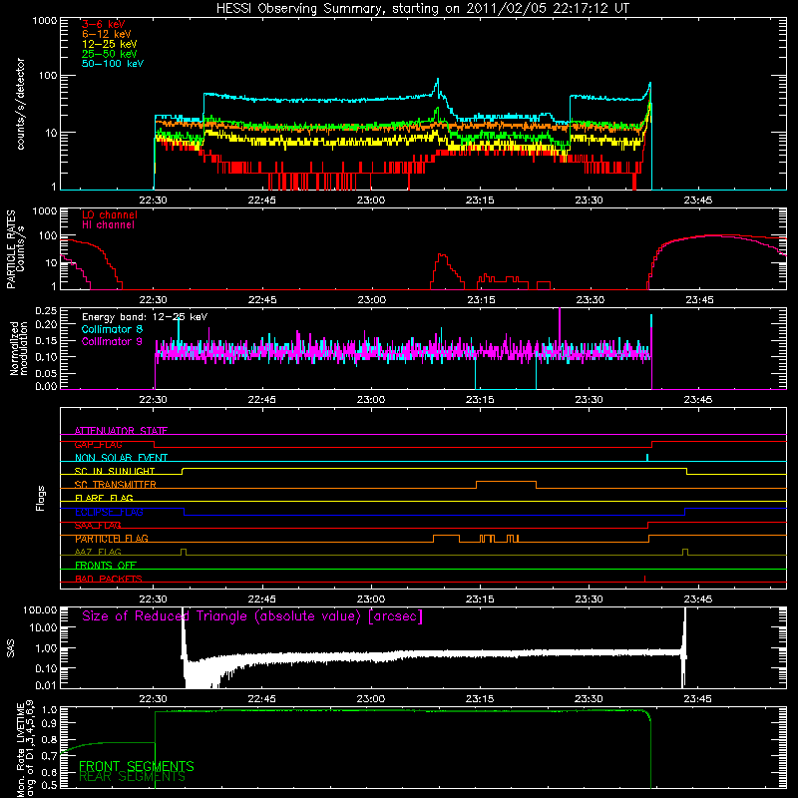Click the HESSI Observing Summary title
Viewport: 798px width, 798px height.
tap(423, 8)
